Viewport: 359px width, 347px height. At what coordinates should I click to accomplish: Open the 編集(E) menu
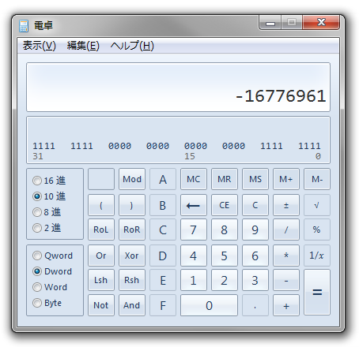pos(83,46)
